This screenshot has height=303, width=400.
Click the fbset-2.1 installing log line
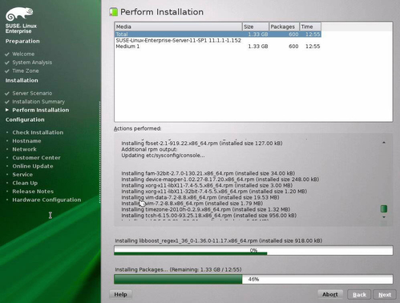pos(202,143)
